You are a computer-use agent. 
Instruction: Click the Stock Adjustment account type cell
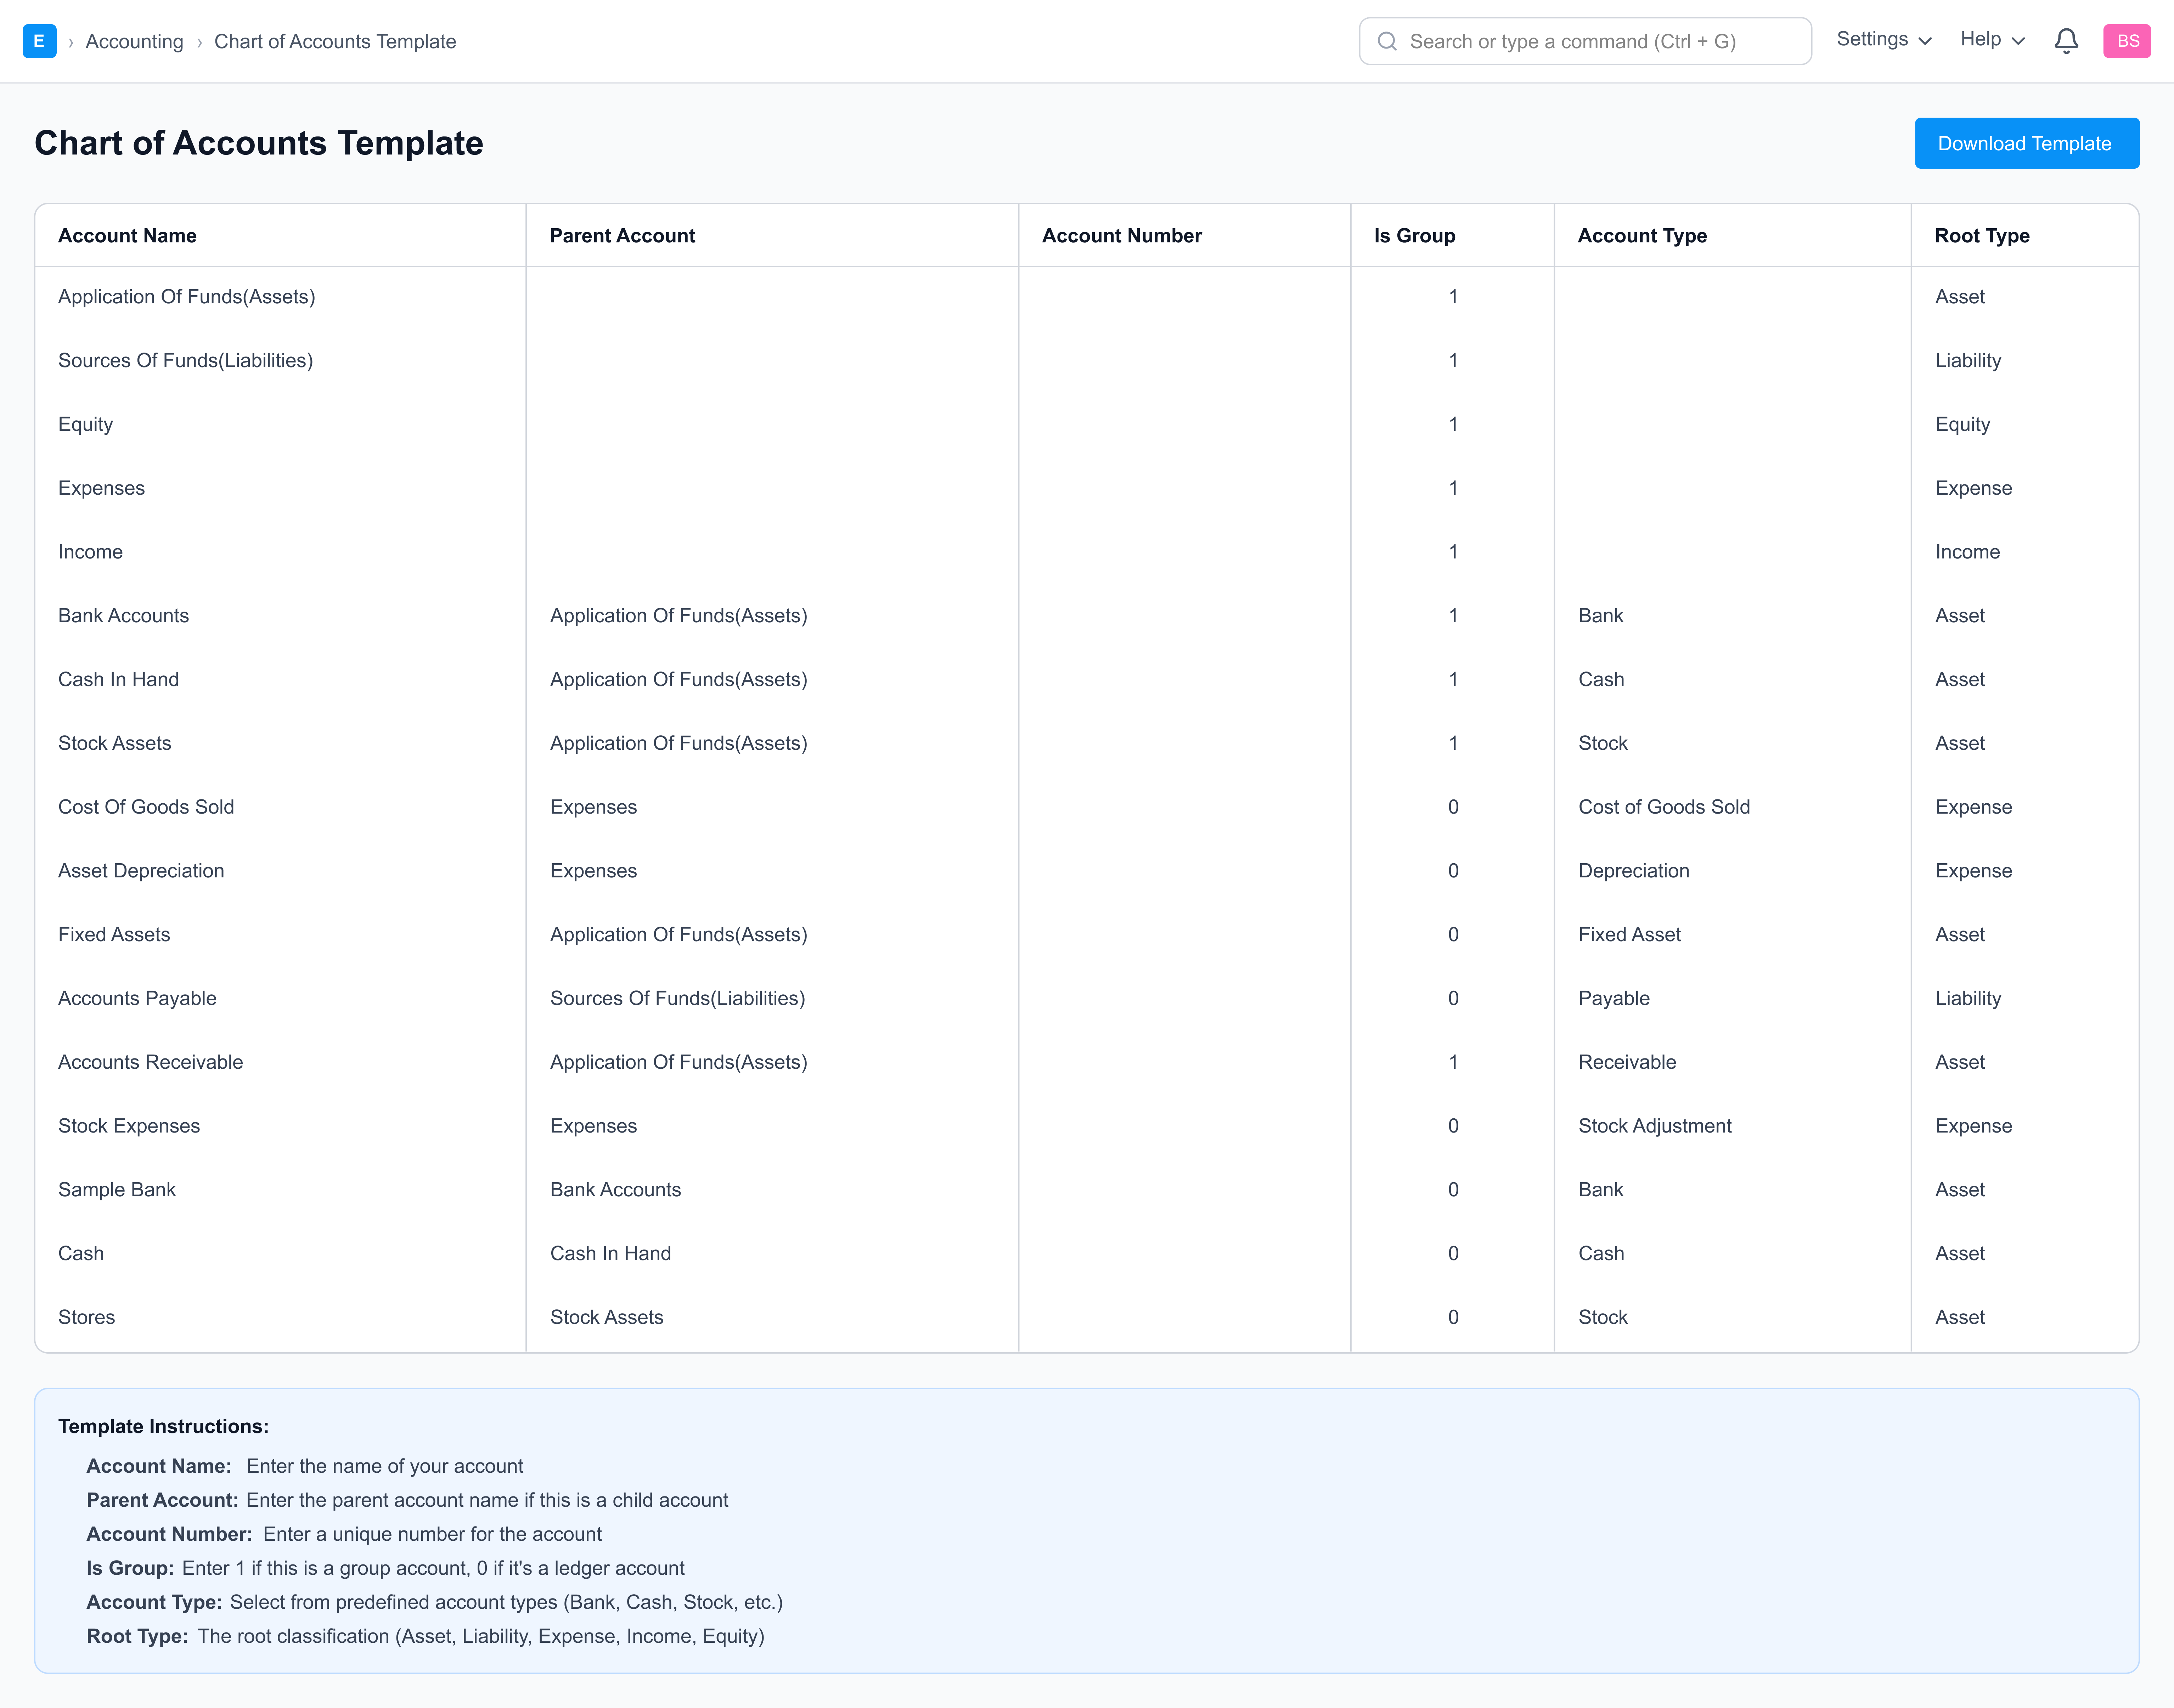click(x=1655, y=1127)
